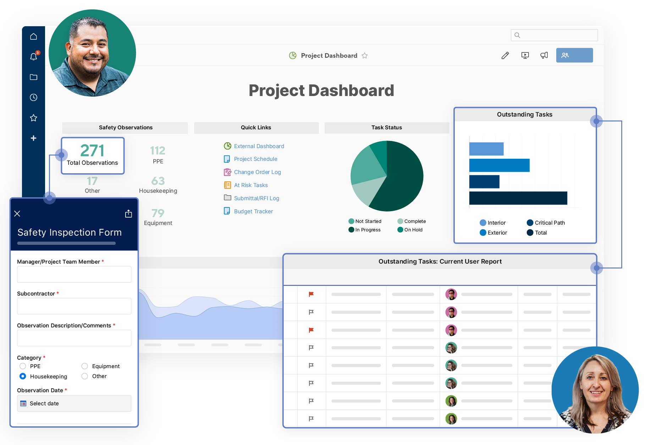
Task: Toggle the first red flag in report
Action: point(311,294)
